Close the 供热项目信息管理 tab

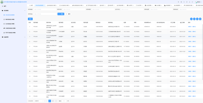pyautogui.click(x=44, y=5)
